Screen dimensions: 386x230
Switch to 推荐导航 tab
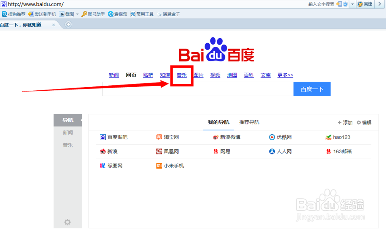249,122
